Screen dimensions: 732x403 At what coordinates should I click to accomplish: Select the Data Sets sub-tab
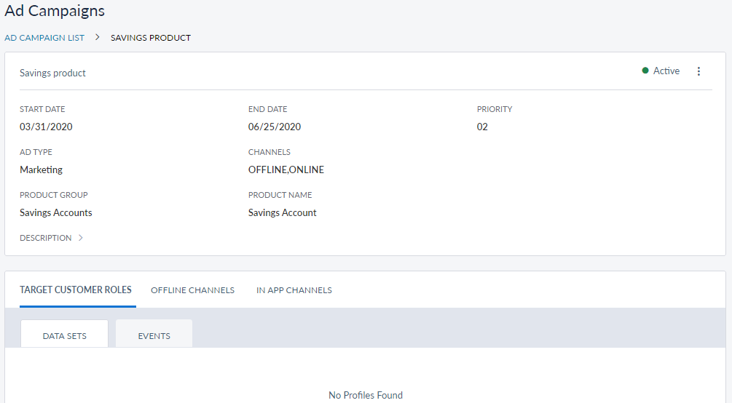(65, 335)
